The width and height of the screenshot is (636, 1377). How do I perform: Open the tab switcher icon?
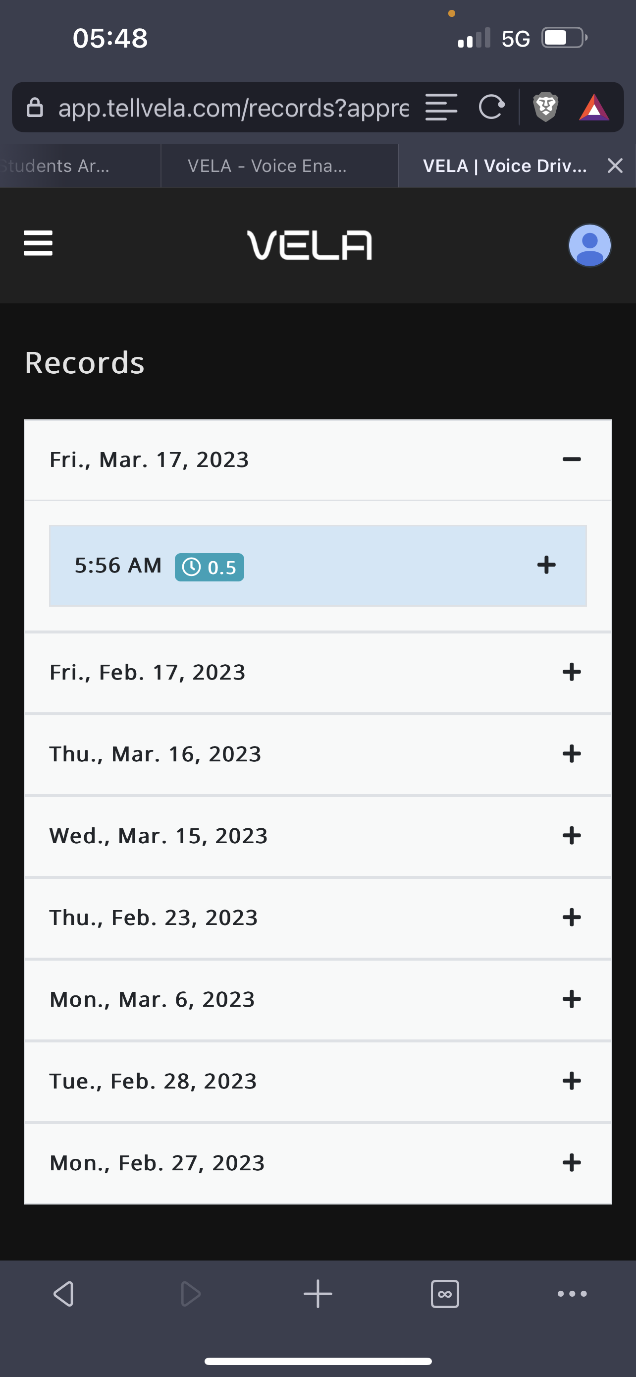(444, 1294)
